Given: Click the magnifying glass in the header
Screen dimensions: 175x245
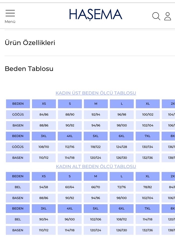Looking at the screenshot, I should click(x=156, y=16).
